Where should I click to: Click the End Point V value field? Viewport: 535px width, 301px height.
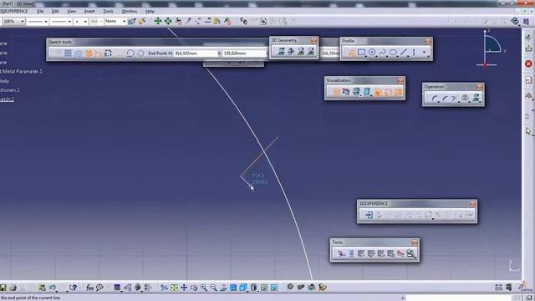click(x=244, y=54)
